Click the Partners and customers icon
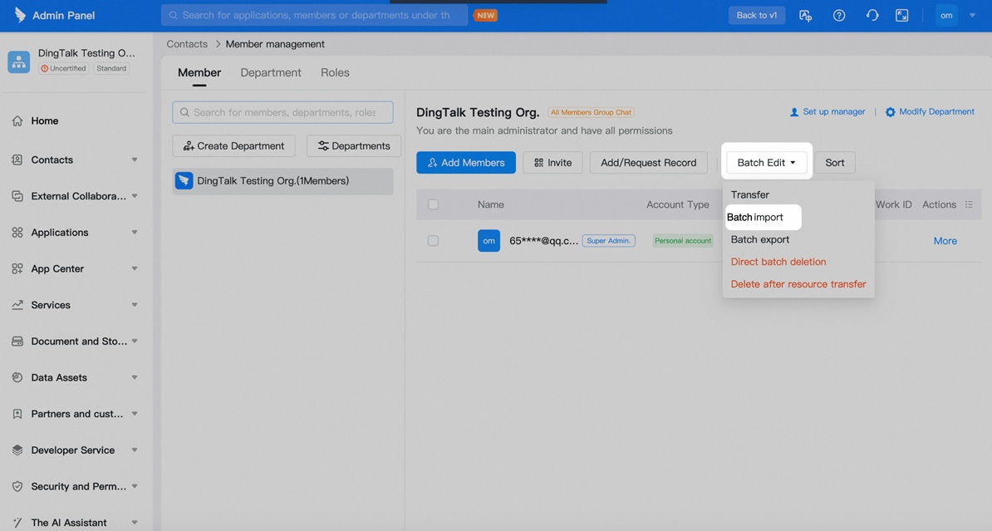The height and width of the screenshot is (531, 992). pos(17,414)
